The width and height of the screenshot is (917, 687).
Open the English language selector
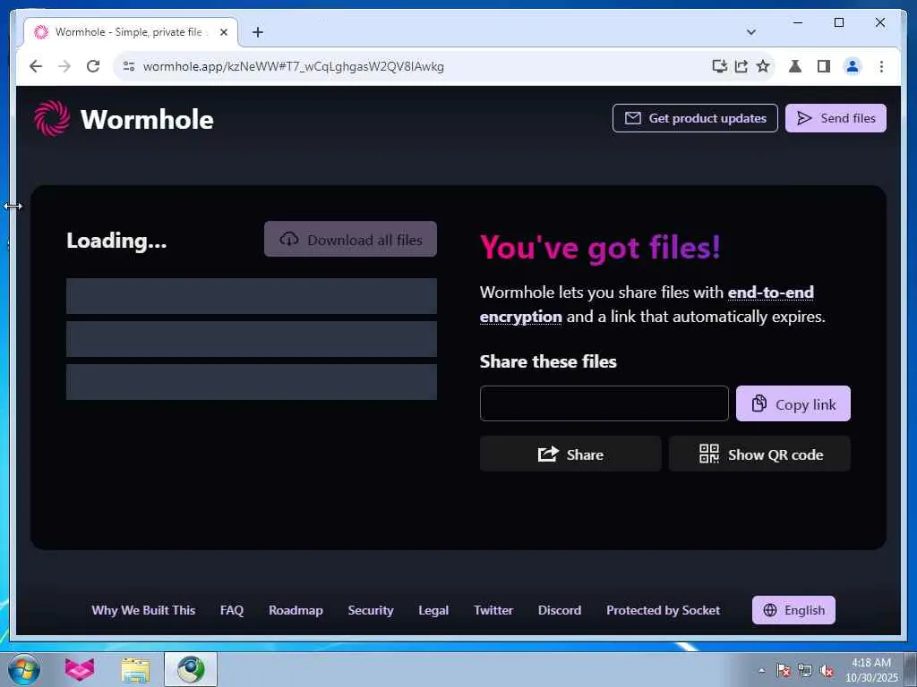pos(793,610)
